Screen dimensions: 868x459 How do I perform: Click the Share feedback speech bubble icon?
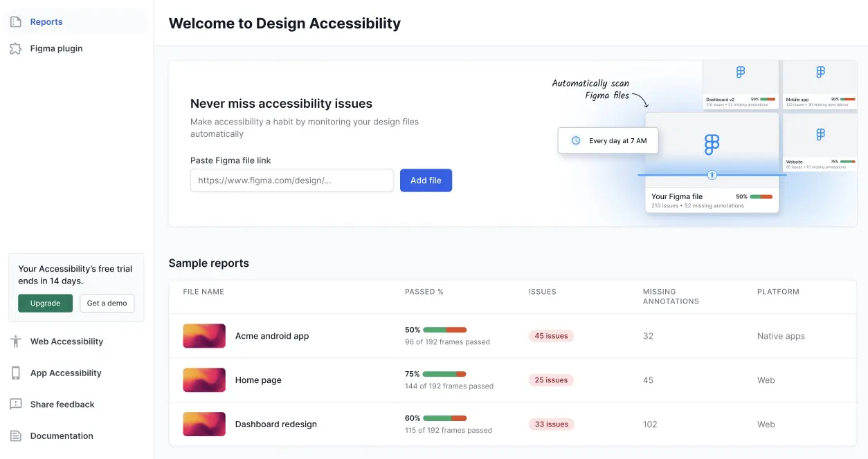click(15, 404)
